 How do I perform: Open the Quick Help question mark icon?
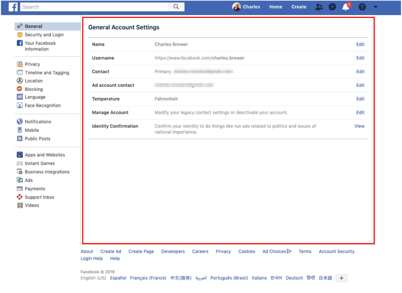coord(362,7)
